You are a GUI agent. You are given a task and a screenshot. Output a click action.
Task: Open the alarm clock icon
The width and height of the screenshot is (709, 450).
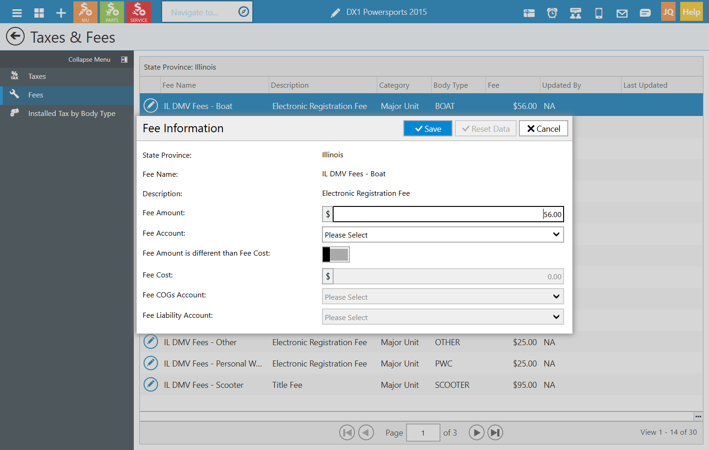click(x=552, y=13)
